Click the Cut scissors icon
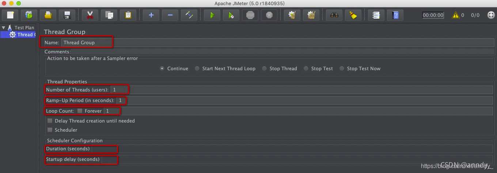This screenshot has width=497, height=173. point(90,15)
